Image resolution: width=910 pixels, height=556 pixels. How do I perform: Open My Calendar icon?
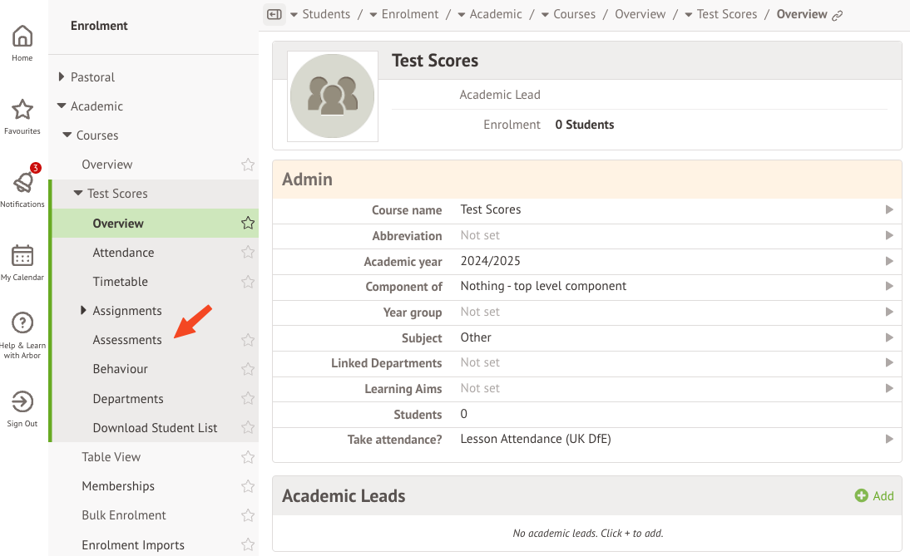click(22, 256)
